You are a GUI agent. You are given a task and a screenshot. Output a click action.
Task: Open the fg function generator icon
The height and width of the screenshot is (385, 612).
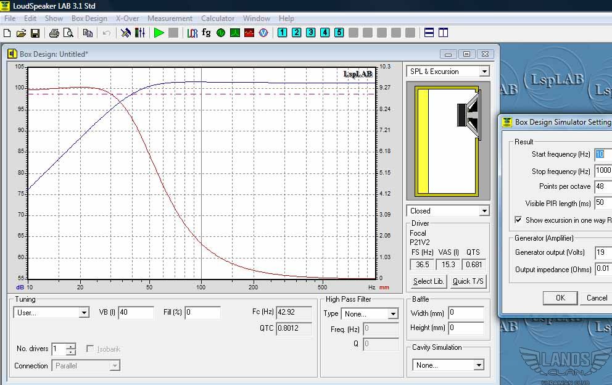pyautogui.click(x=206, y=33)
